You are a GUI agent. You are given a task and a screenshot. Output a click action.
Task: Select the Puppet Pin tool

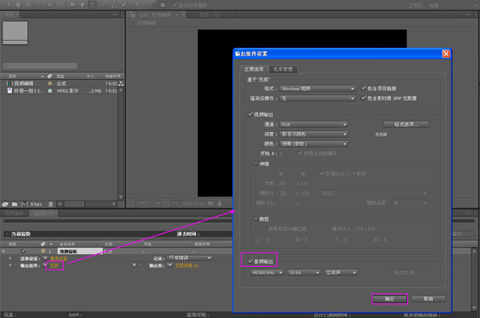click(137, 5)
